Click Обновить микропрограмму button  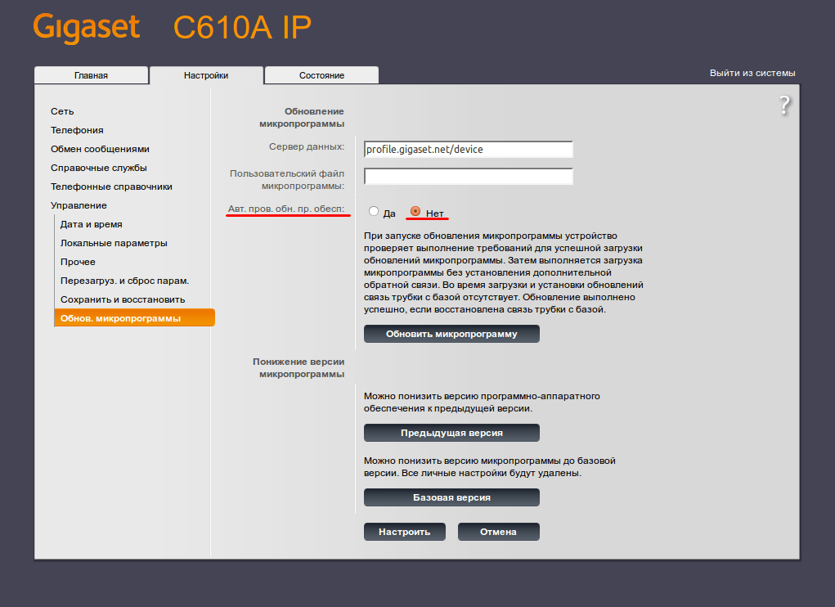pos(451,334)
